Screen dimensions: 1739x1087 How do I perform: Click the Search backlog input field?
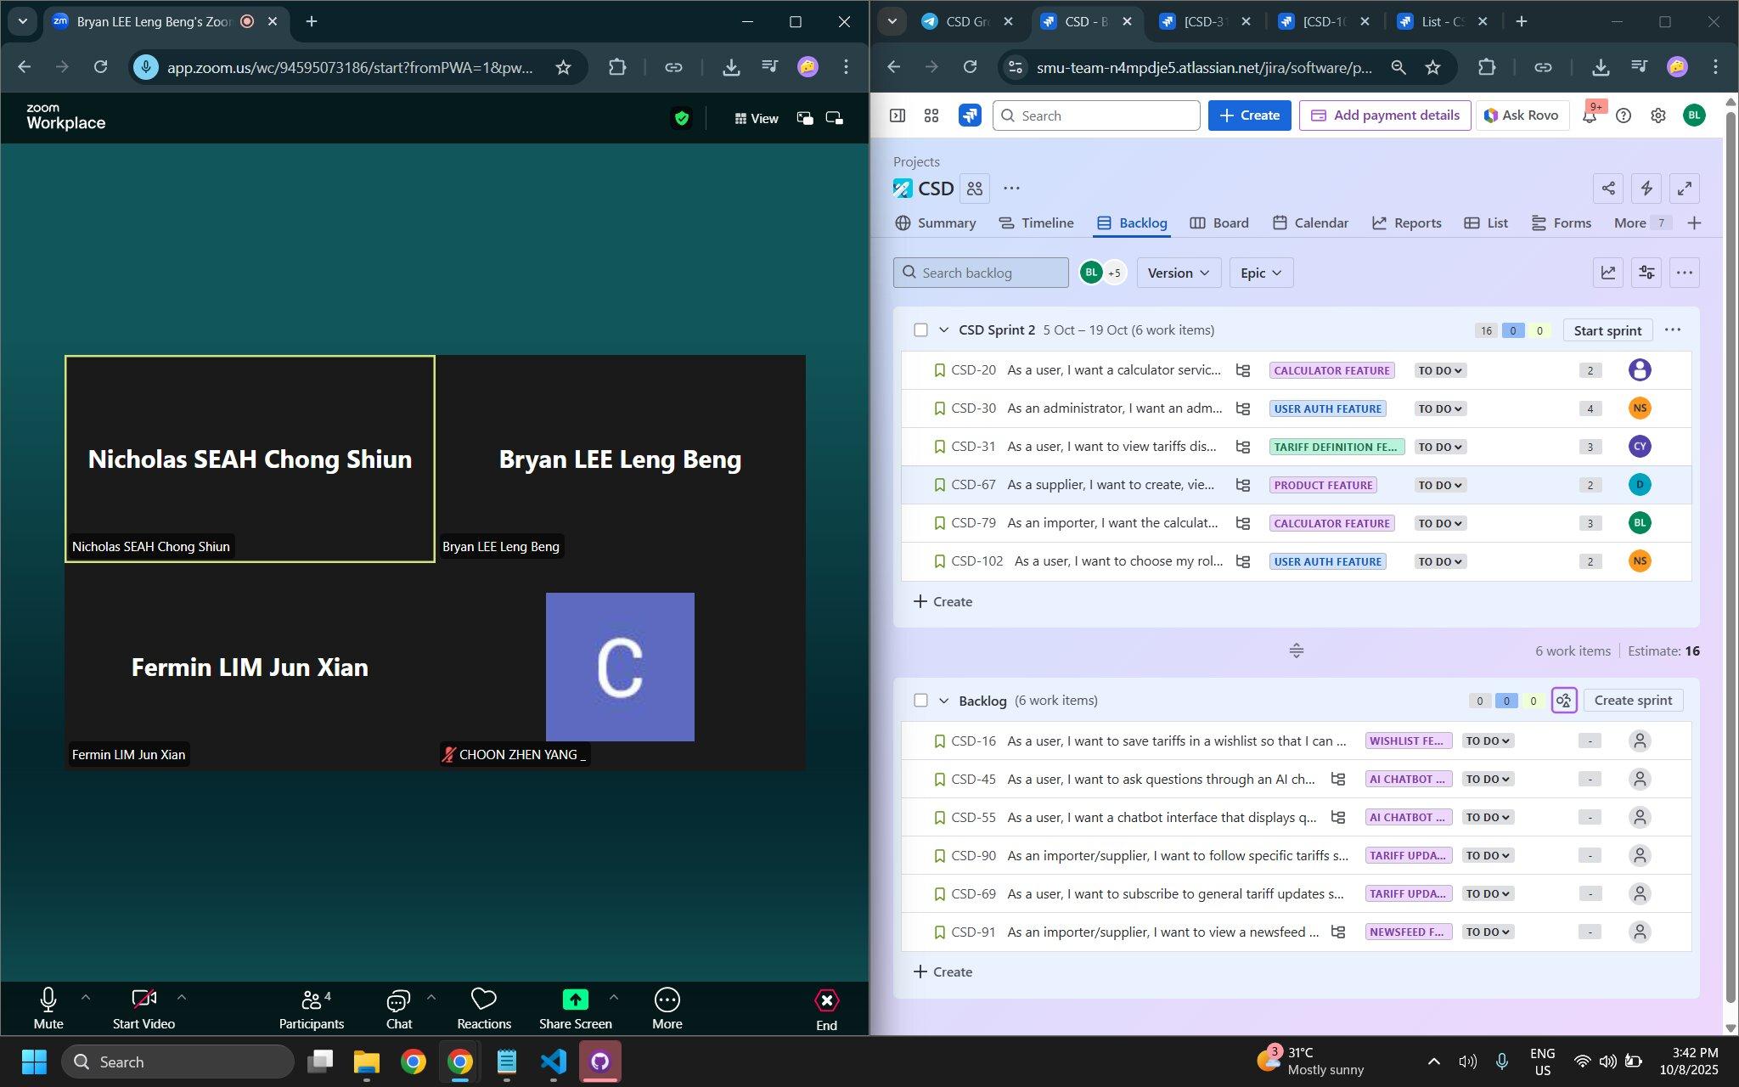click(982, 273)
